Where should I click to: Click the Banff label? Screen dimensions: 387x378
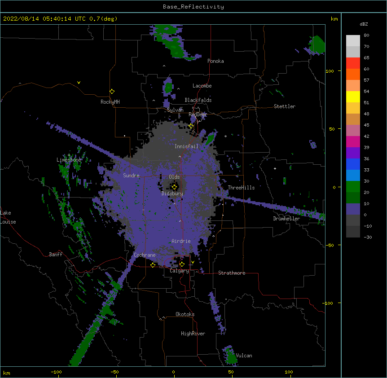pos(56,255)
